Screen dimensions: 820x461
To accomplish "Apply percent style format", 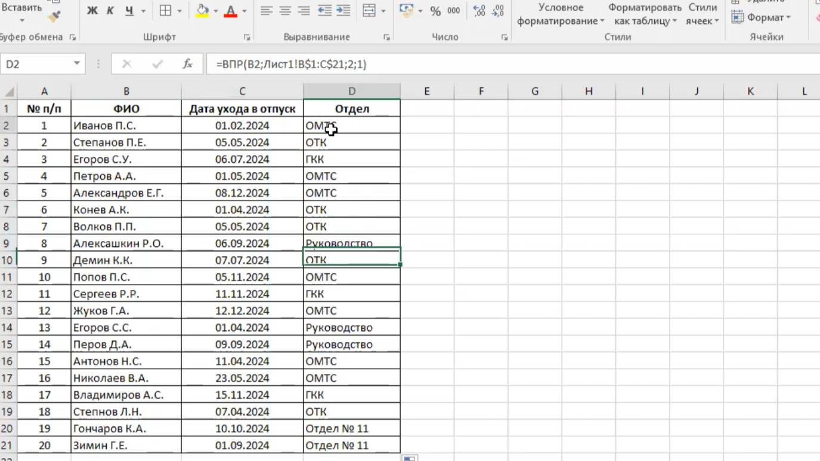I will point(435,11).
